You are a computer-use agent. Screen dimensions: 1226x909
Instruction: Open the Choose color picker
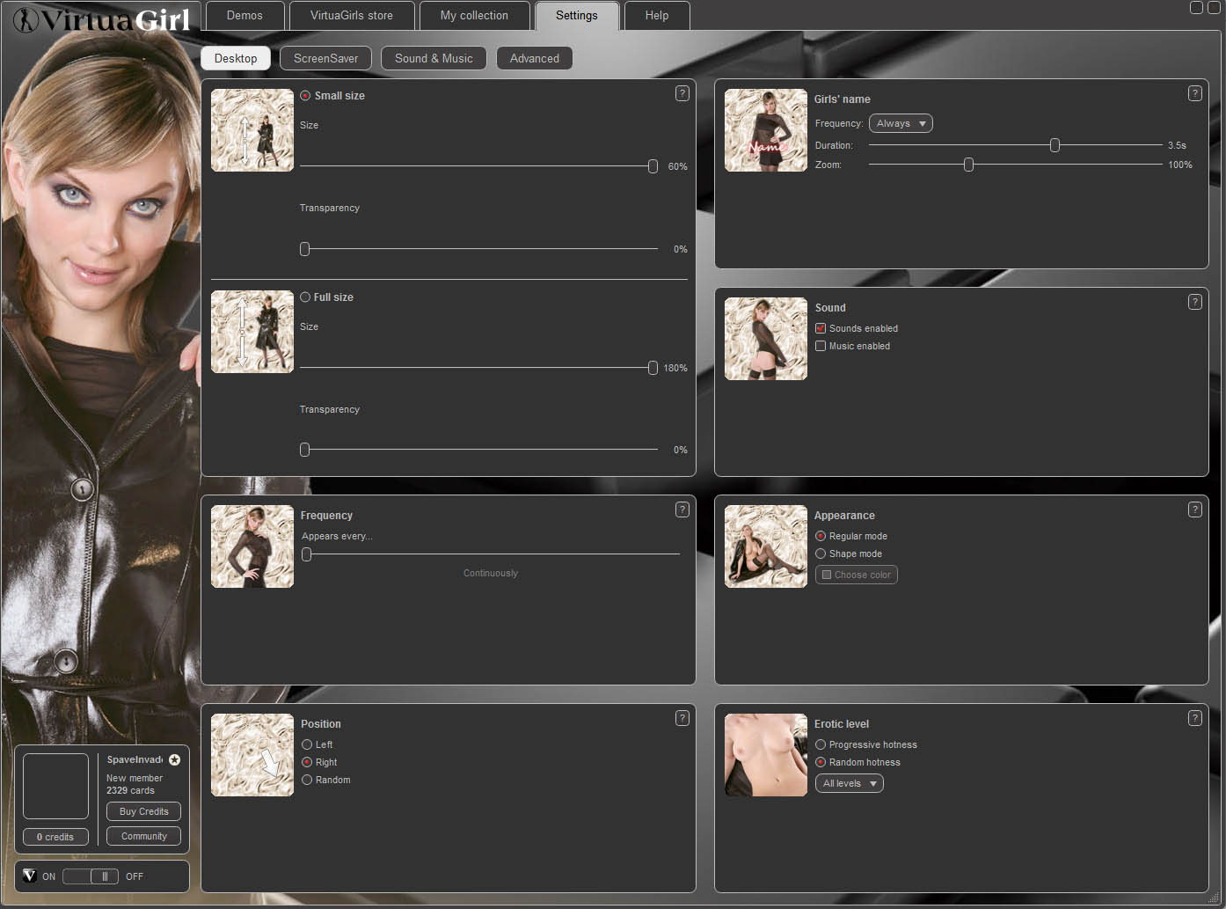click(856, 575)
